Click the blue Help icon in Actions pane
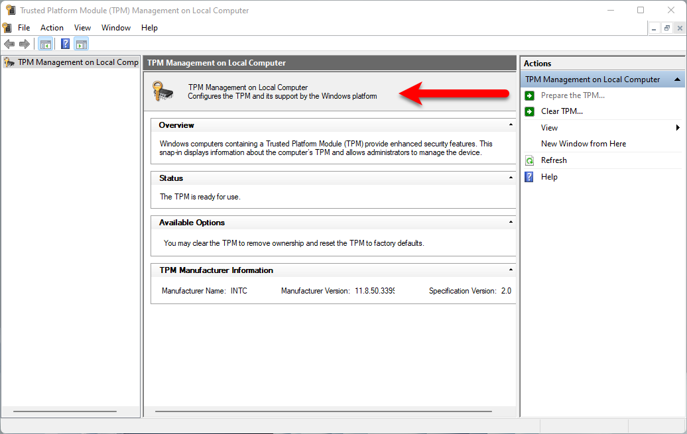This screenshot has height=434, width=687. click(x=529, y=177)
